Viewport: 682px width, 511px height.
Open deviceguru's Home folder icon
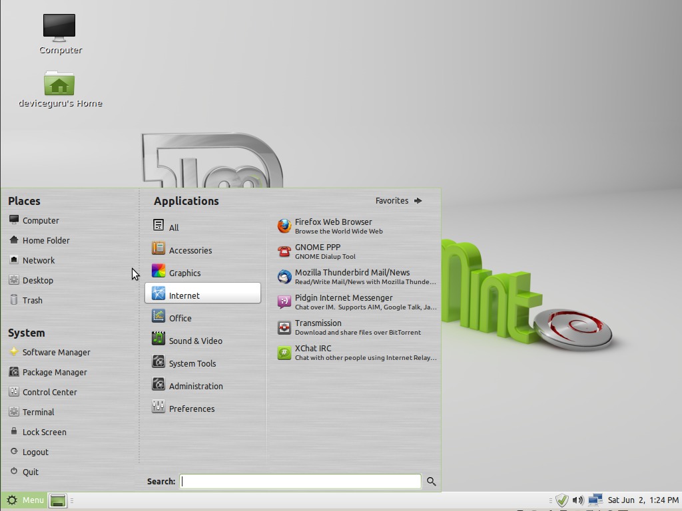tap(60, 89)
